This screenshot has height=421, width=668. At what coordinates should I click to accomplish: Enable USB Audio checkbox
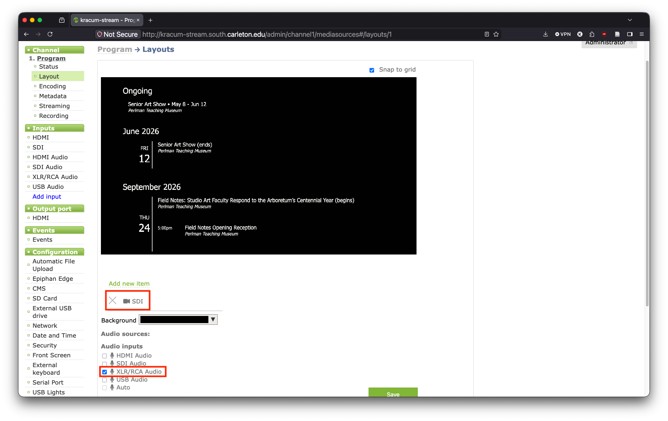click(105, 380)
